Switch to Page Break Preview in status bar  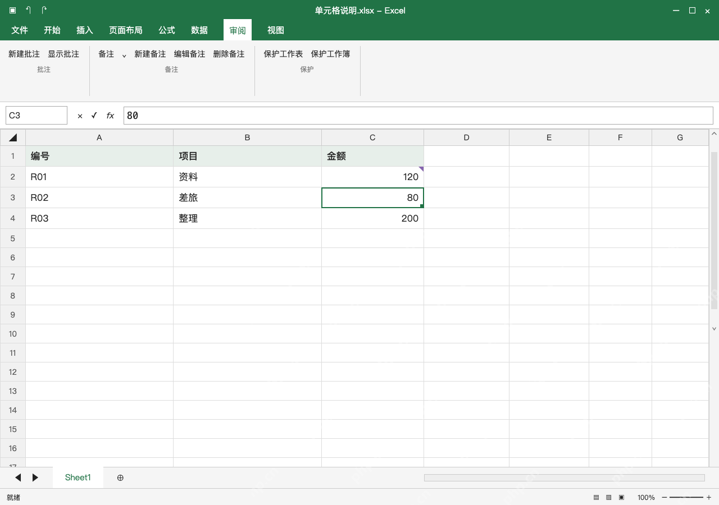coord(621,498)
